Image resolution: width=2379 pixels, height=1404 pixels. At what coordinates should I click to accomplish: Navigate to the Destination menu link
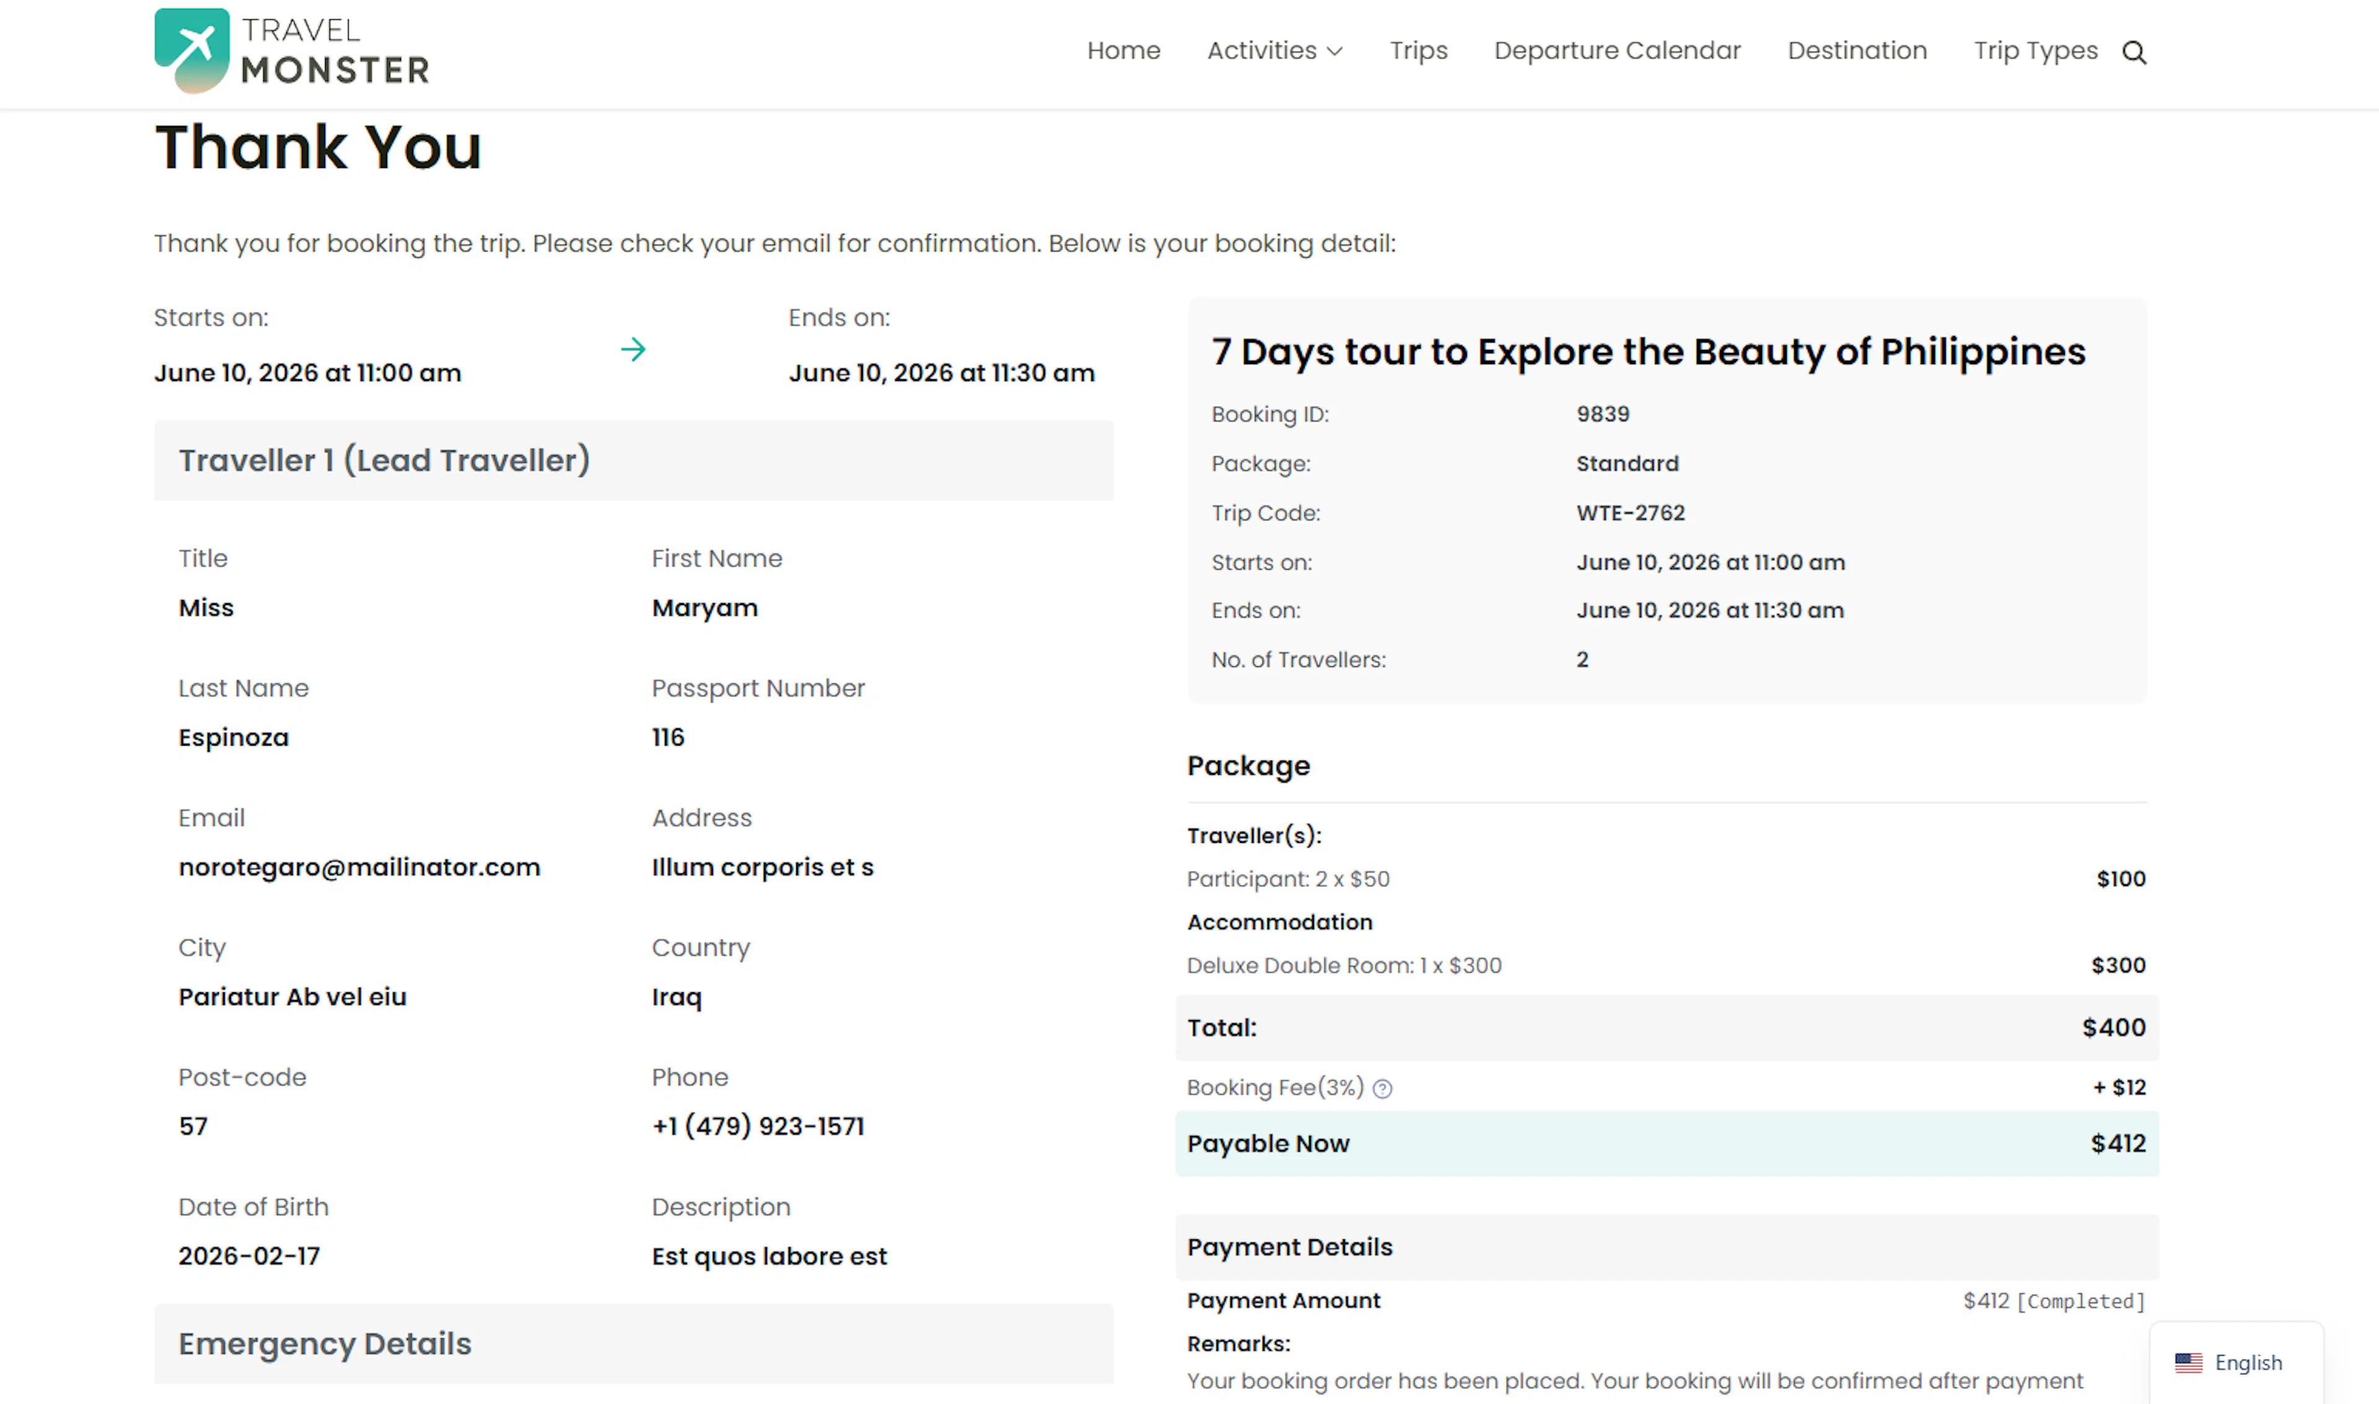coord(1857,50)
